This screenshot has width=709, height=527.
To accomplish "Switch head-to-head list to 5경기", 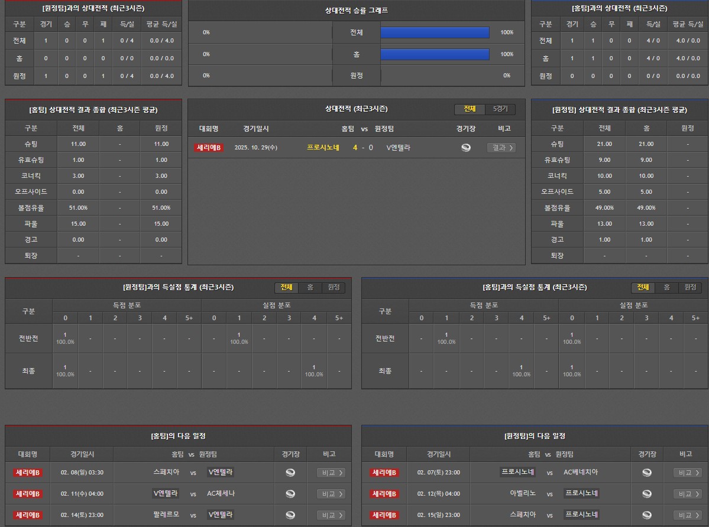I will tap(500, 109).
